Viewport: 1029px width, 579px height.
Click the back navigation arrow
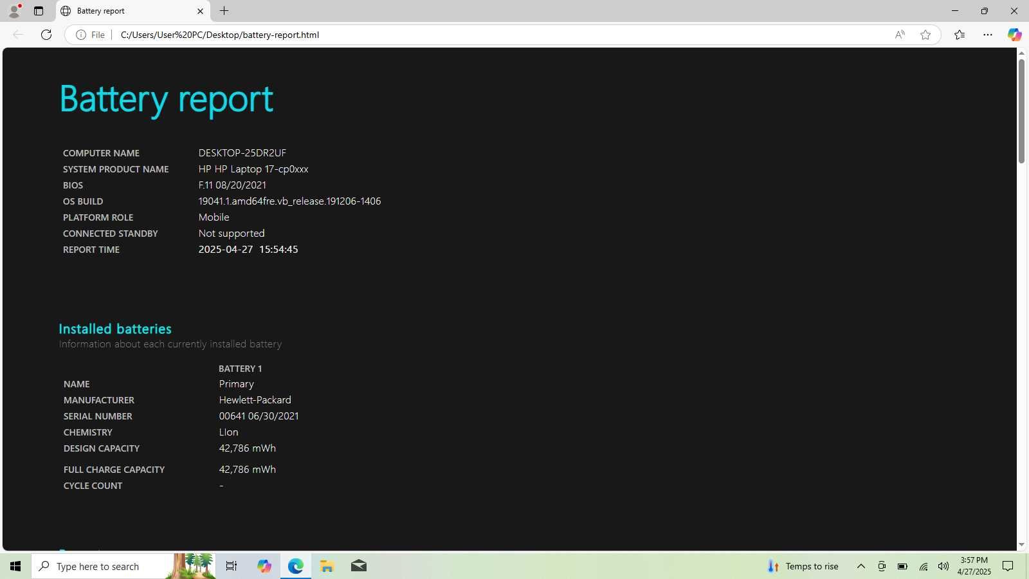[x=18, y=35]
